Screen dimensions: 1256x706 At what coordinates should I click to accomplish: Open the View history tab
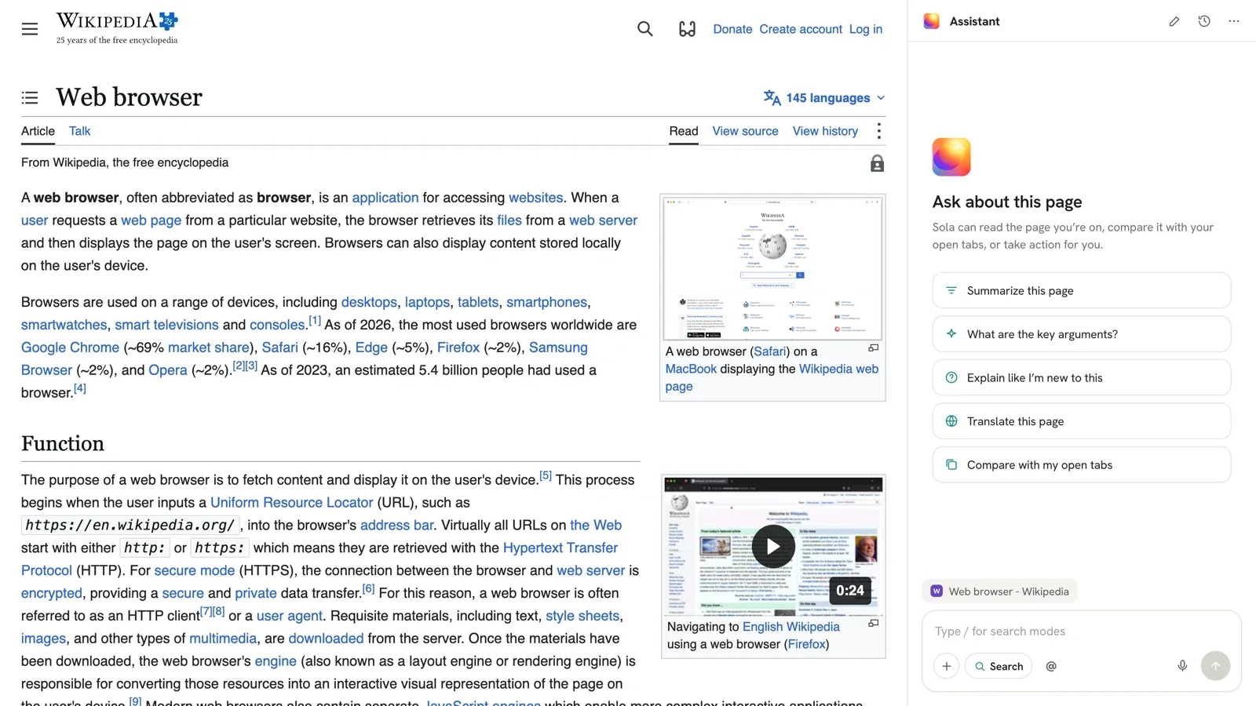825,131
